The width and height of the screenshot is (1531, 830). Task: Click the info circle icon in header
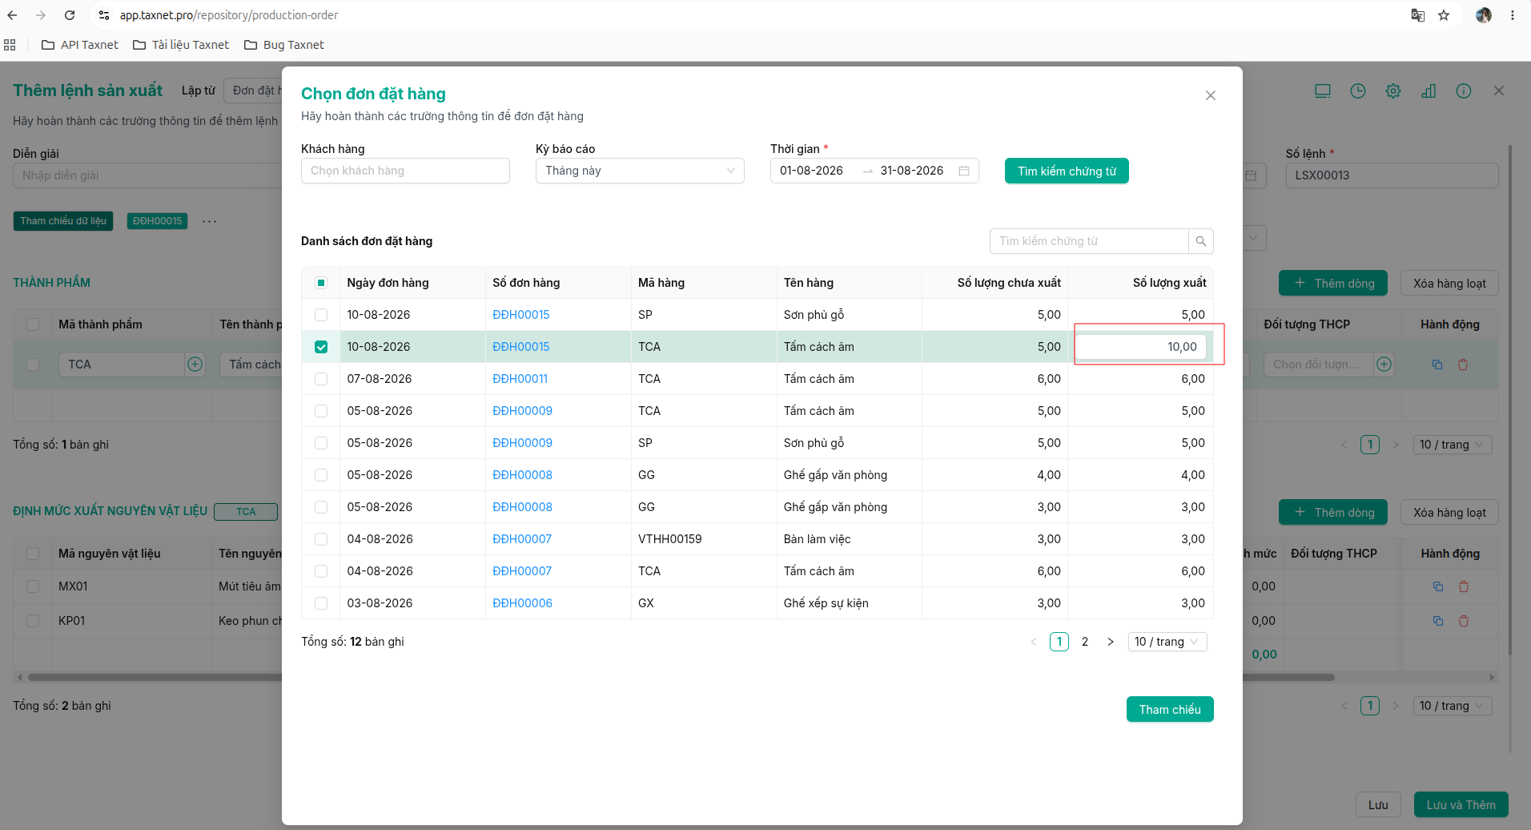(1464, 91)
